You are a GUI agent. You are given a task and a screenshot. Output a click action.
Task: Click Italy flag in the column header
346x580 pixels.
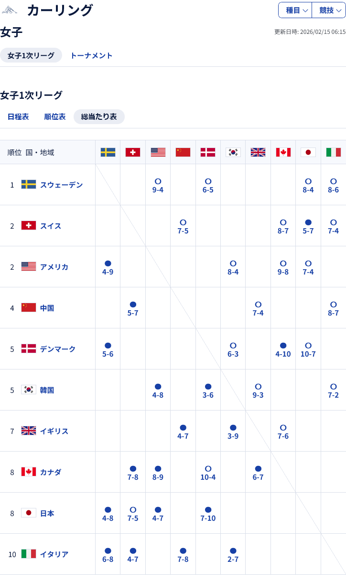click(334, 152)
